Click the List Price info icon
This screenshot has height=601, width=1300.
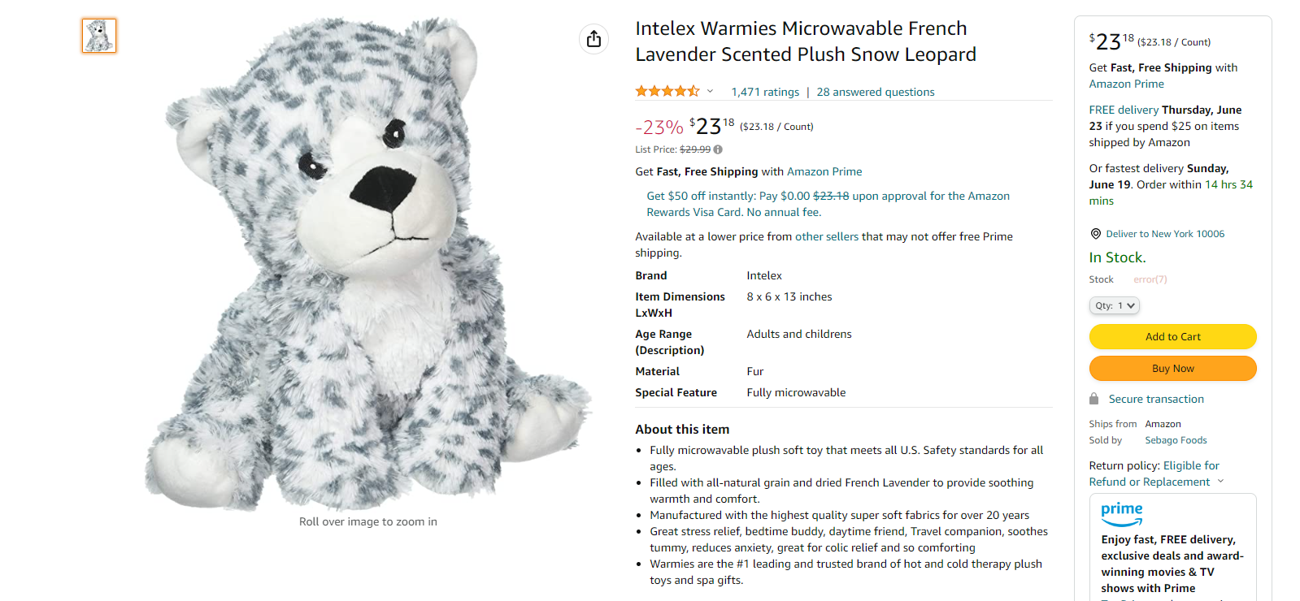pyautogui.click(x=718, y=149)
